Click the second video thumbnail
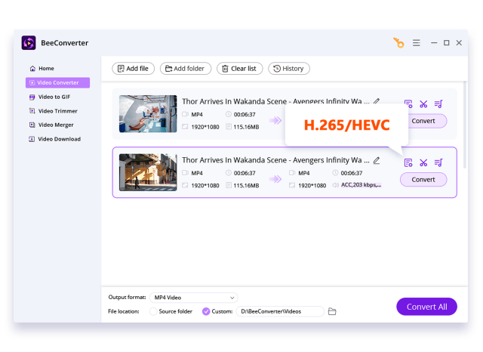 148,172
